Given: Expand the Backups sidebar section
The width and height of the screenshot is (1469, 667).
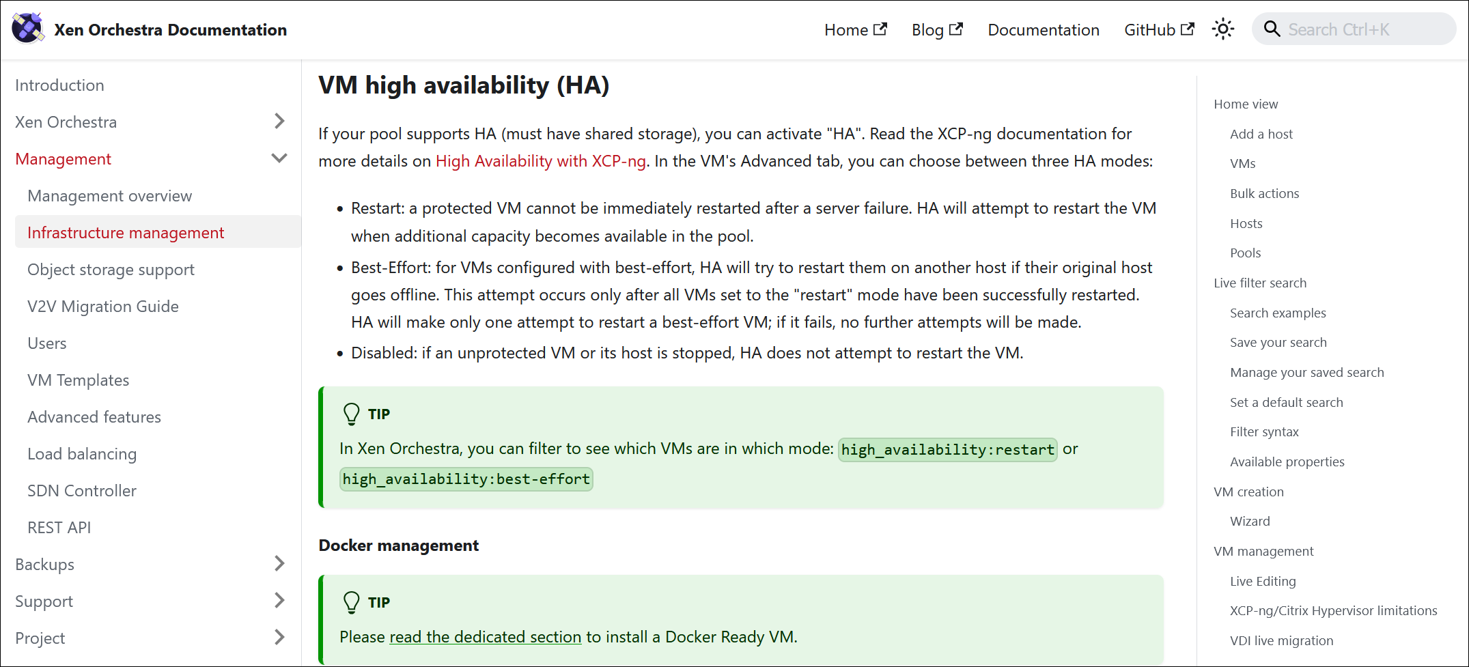Looking at the screenshot, I should [279, 564].
